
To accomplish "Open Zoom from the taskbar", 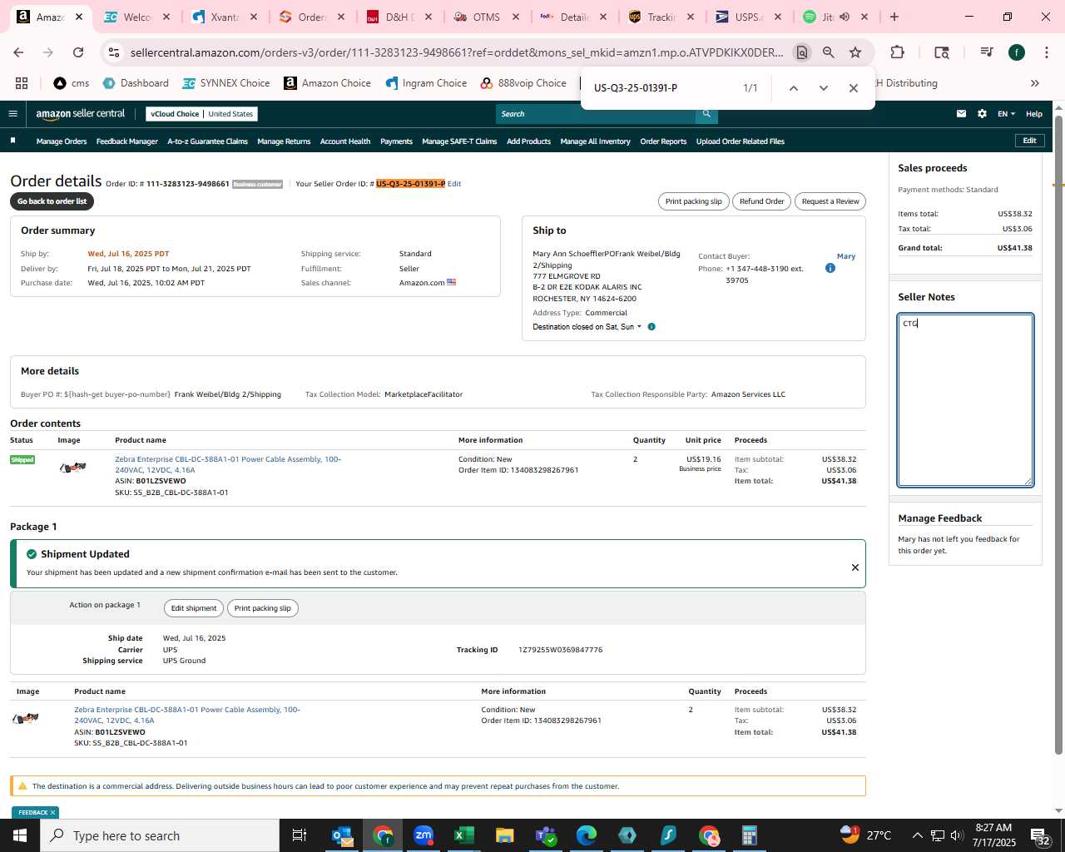I will 424,835.
